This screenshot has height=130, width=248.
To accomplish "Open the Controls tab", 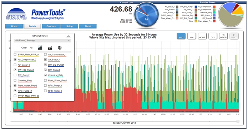I will (51, 26).
